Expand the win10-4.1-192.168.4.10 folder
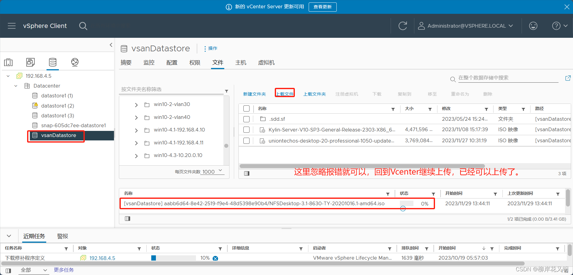Viewport: 573px width, 275px height. coord(136,130)
